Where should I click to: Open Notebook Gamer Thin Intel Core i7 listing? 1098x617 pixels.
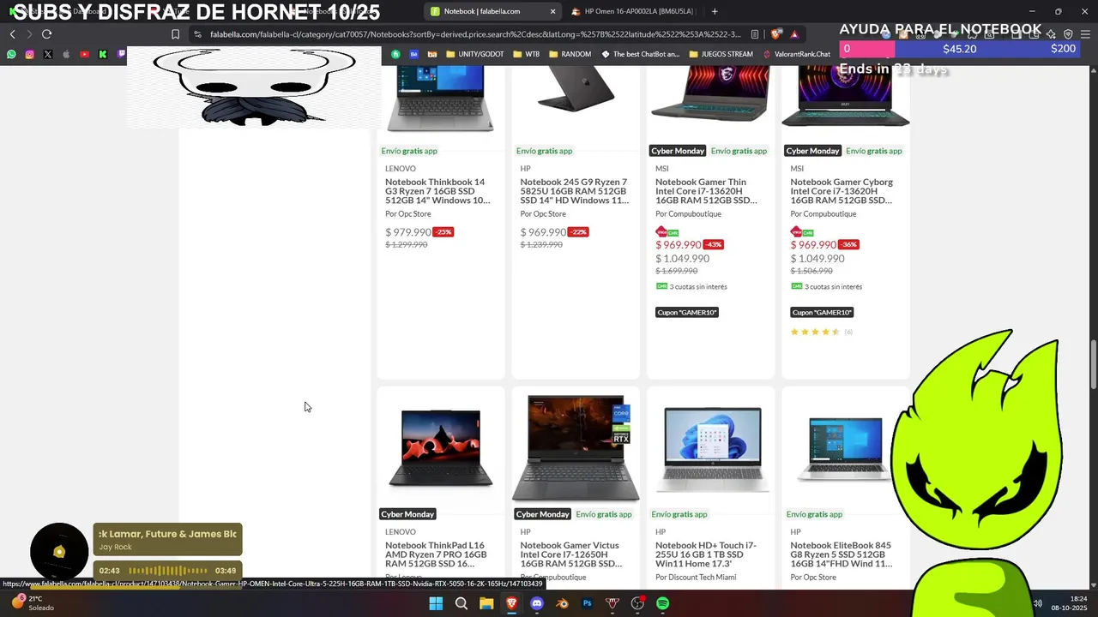[x=706, y=191]
